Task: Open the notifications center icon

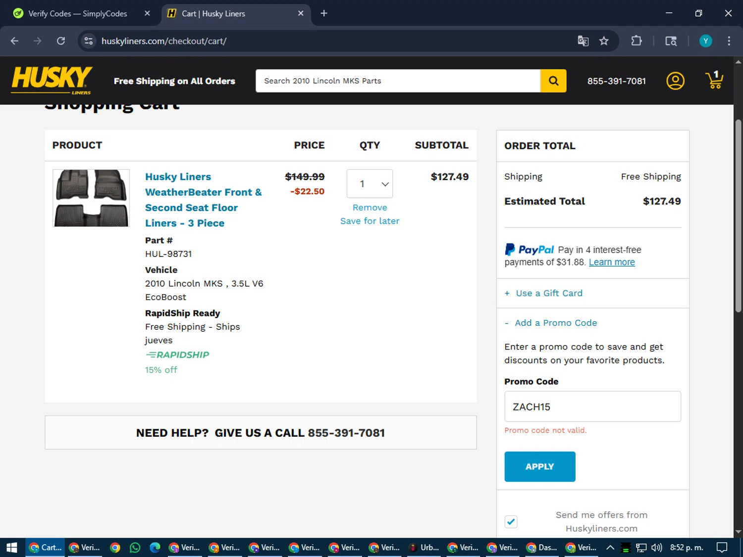Action: [722, 548]
